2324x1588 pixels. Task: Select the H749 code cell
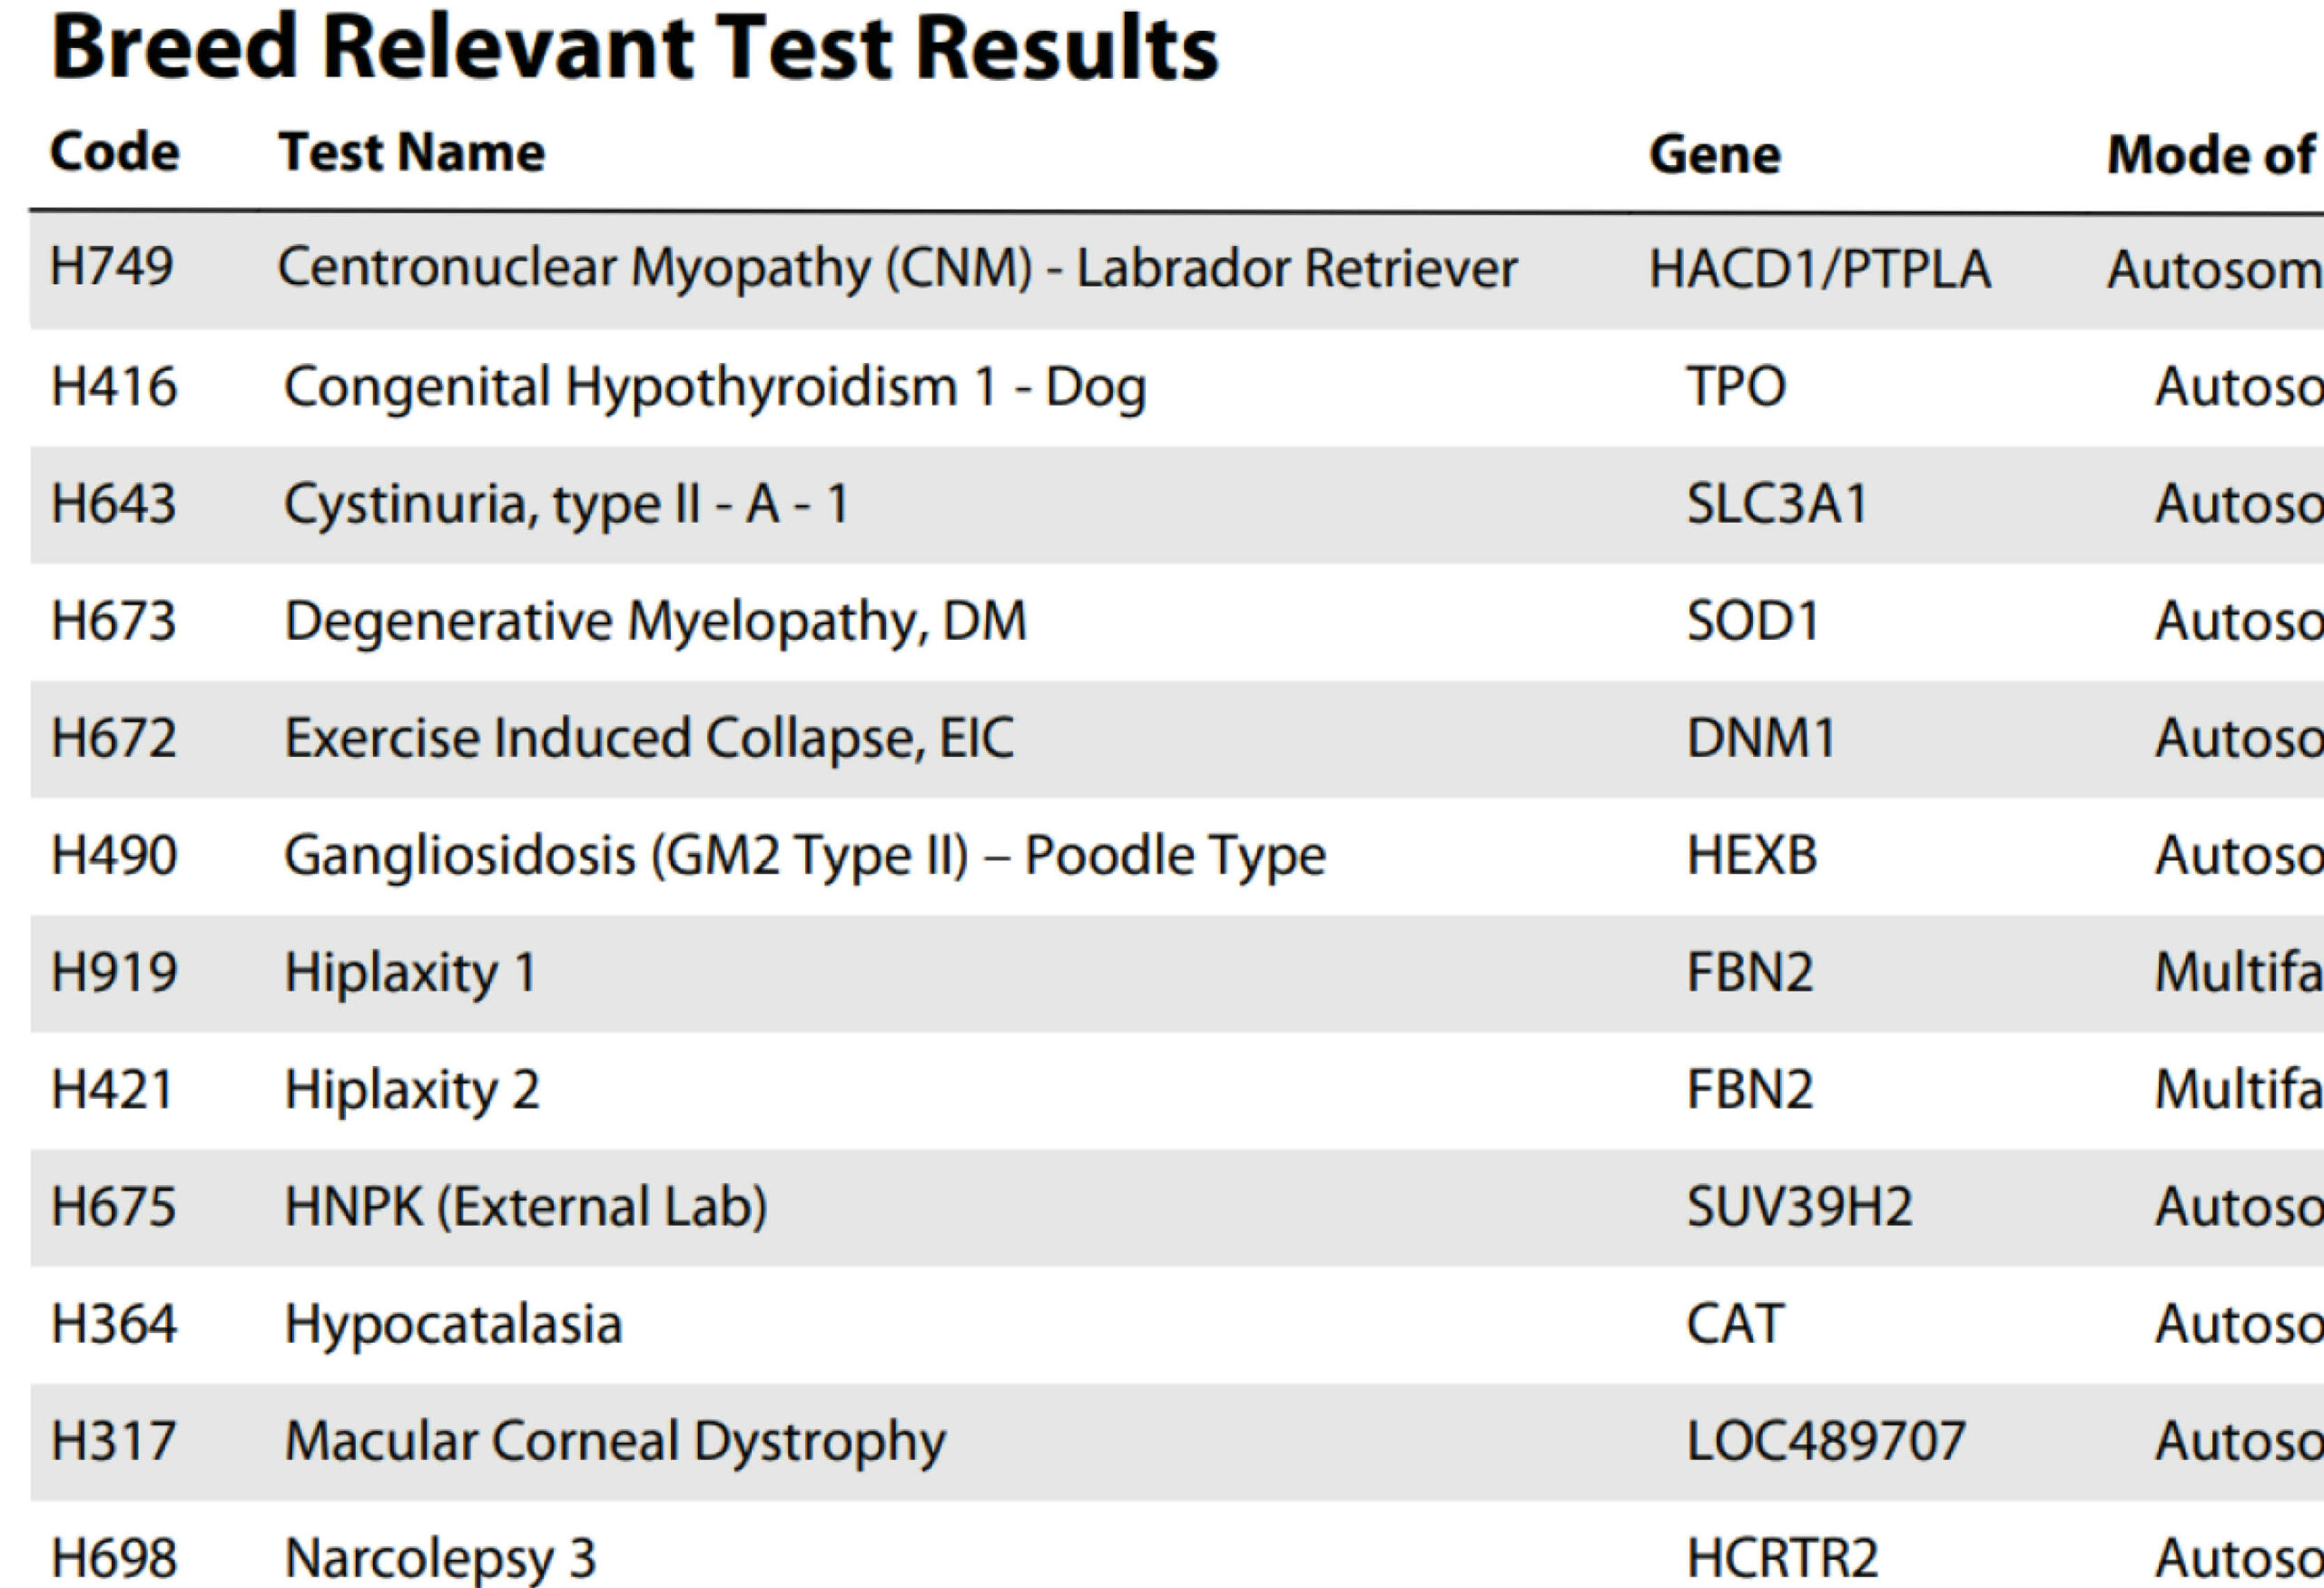point(112,267)
